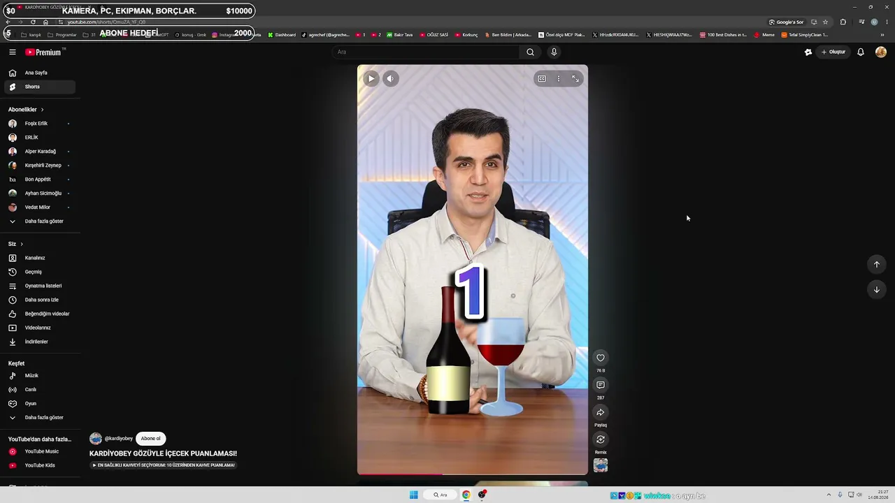Open the comments with 287 count
This screenshot has width=895, height=503.
pyautogui.click(x=601, y=385)
